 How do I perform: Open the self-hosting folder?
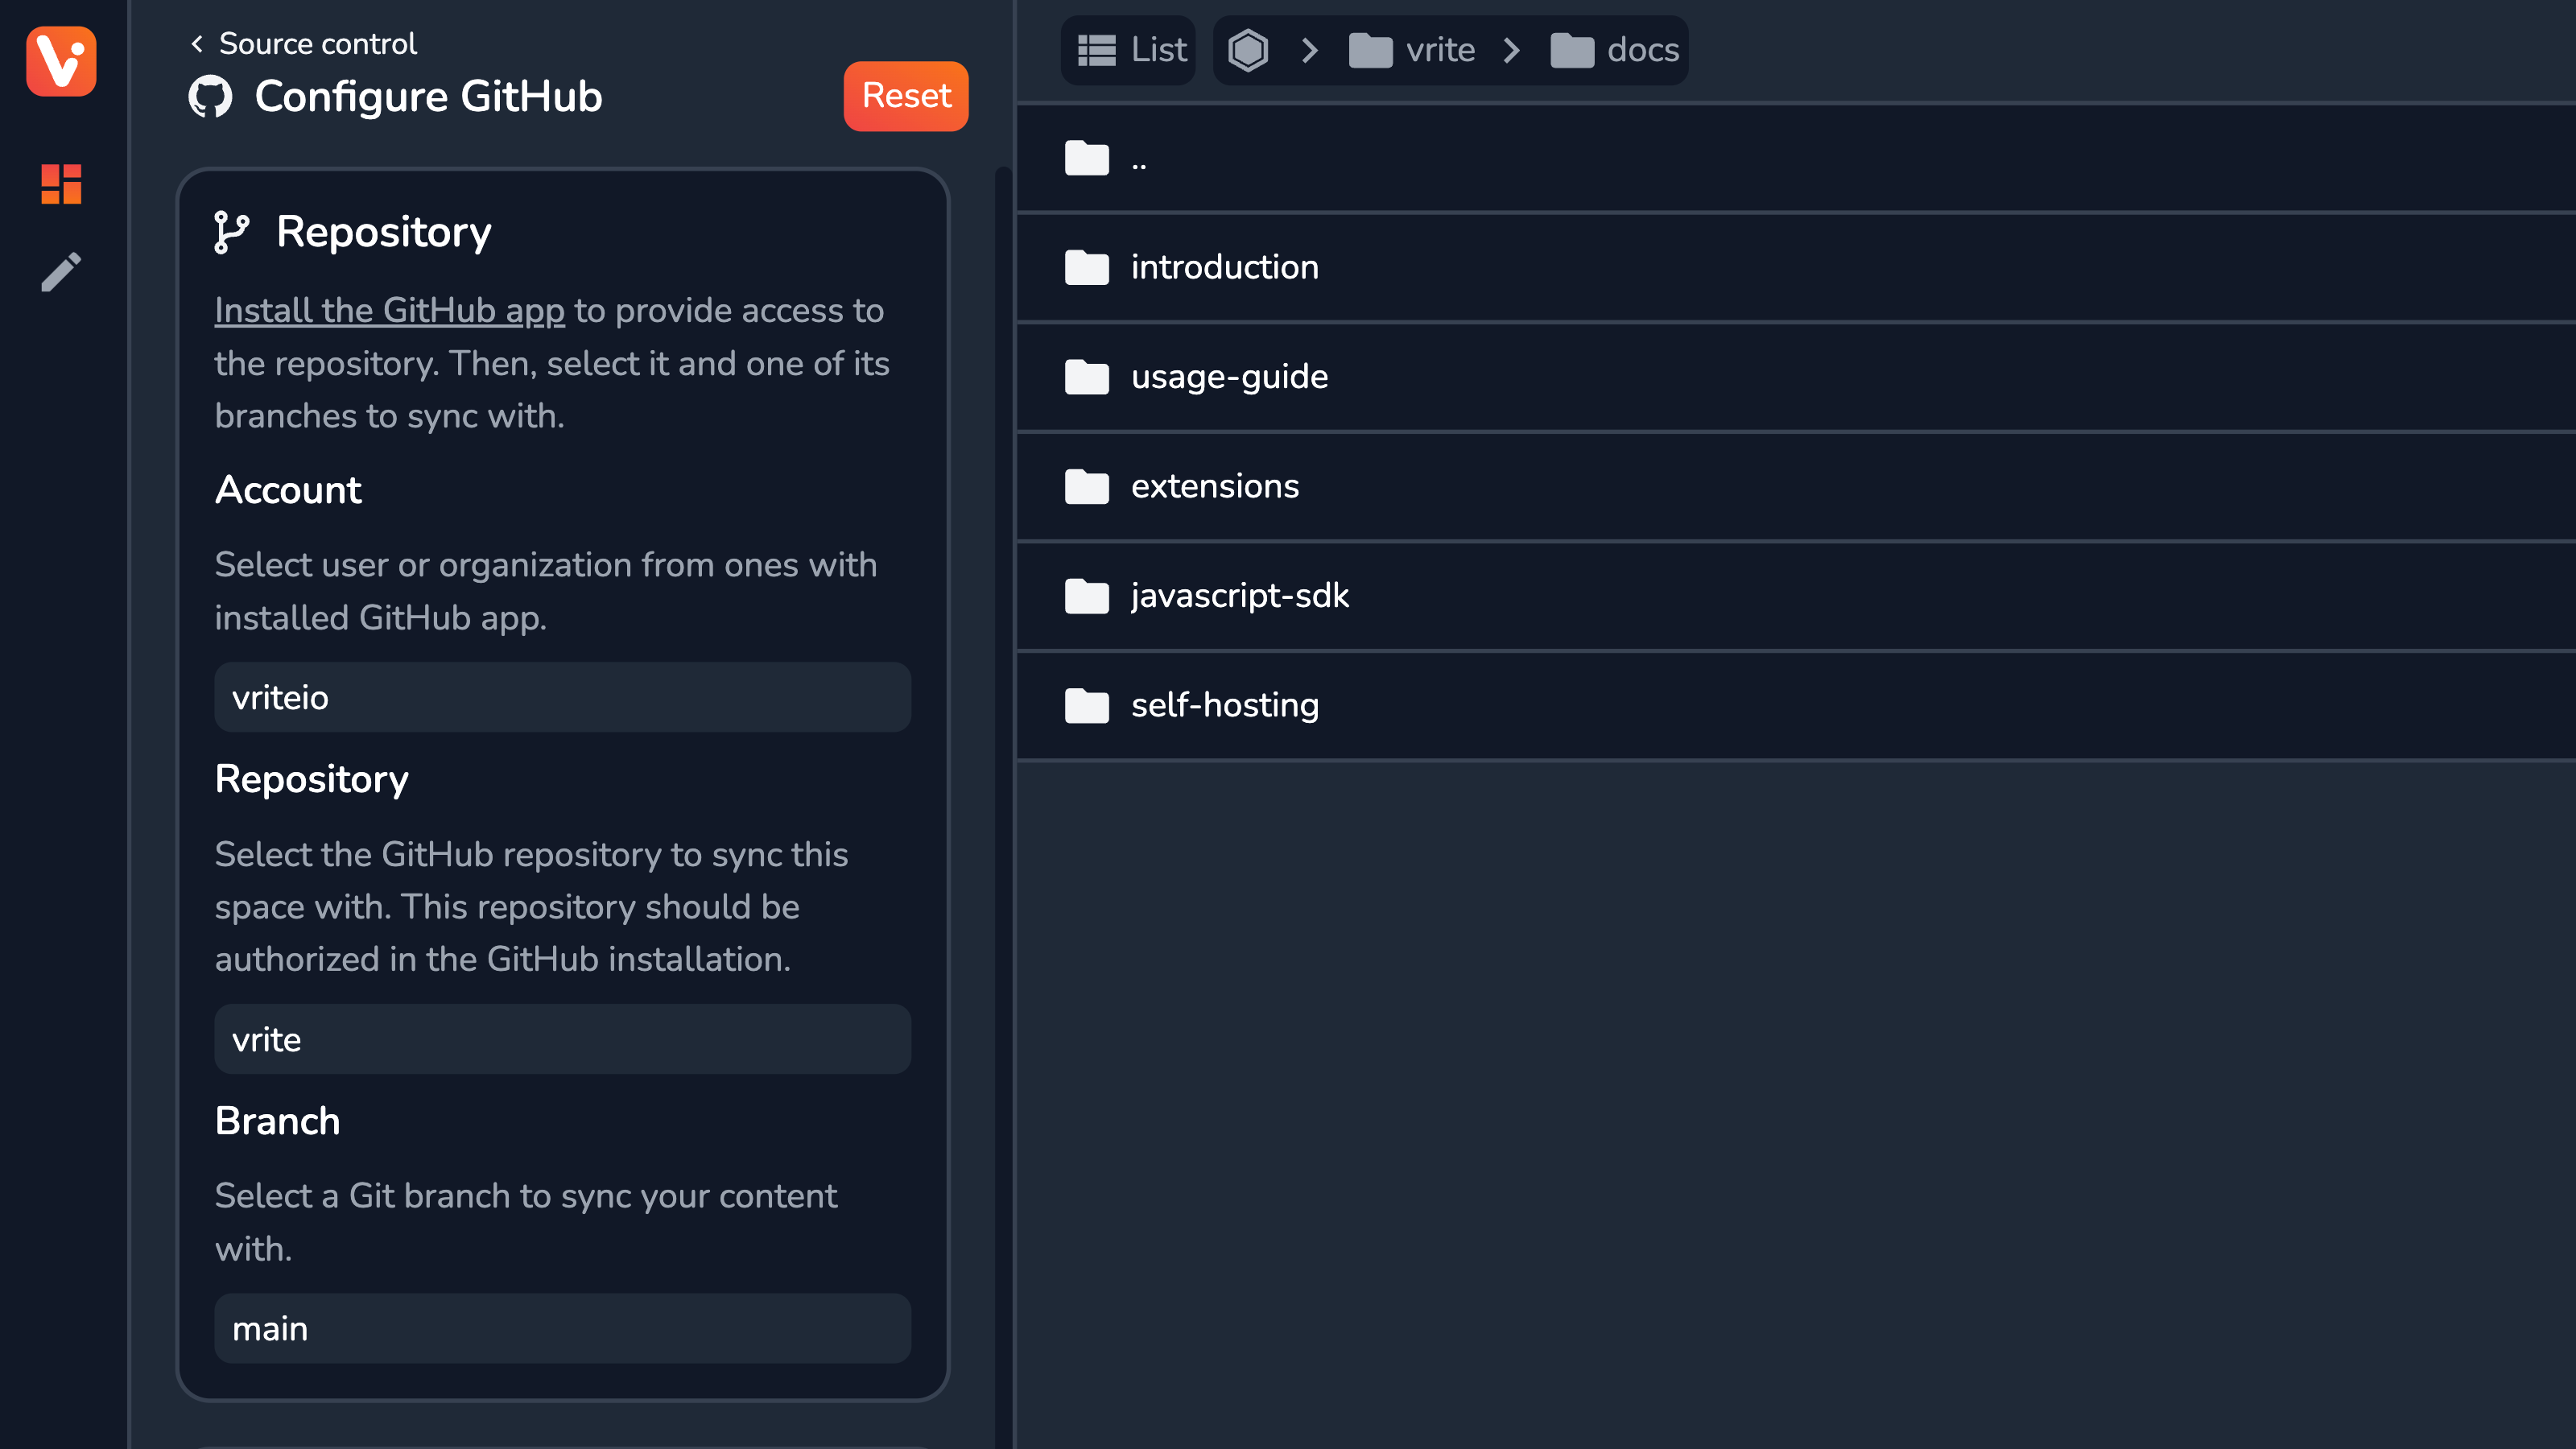coord(1796,705)
